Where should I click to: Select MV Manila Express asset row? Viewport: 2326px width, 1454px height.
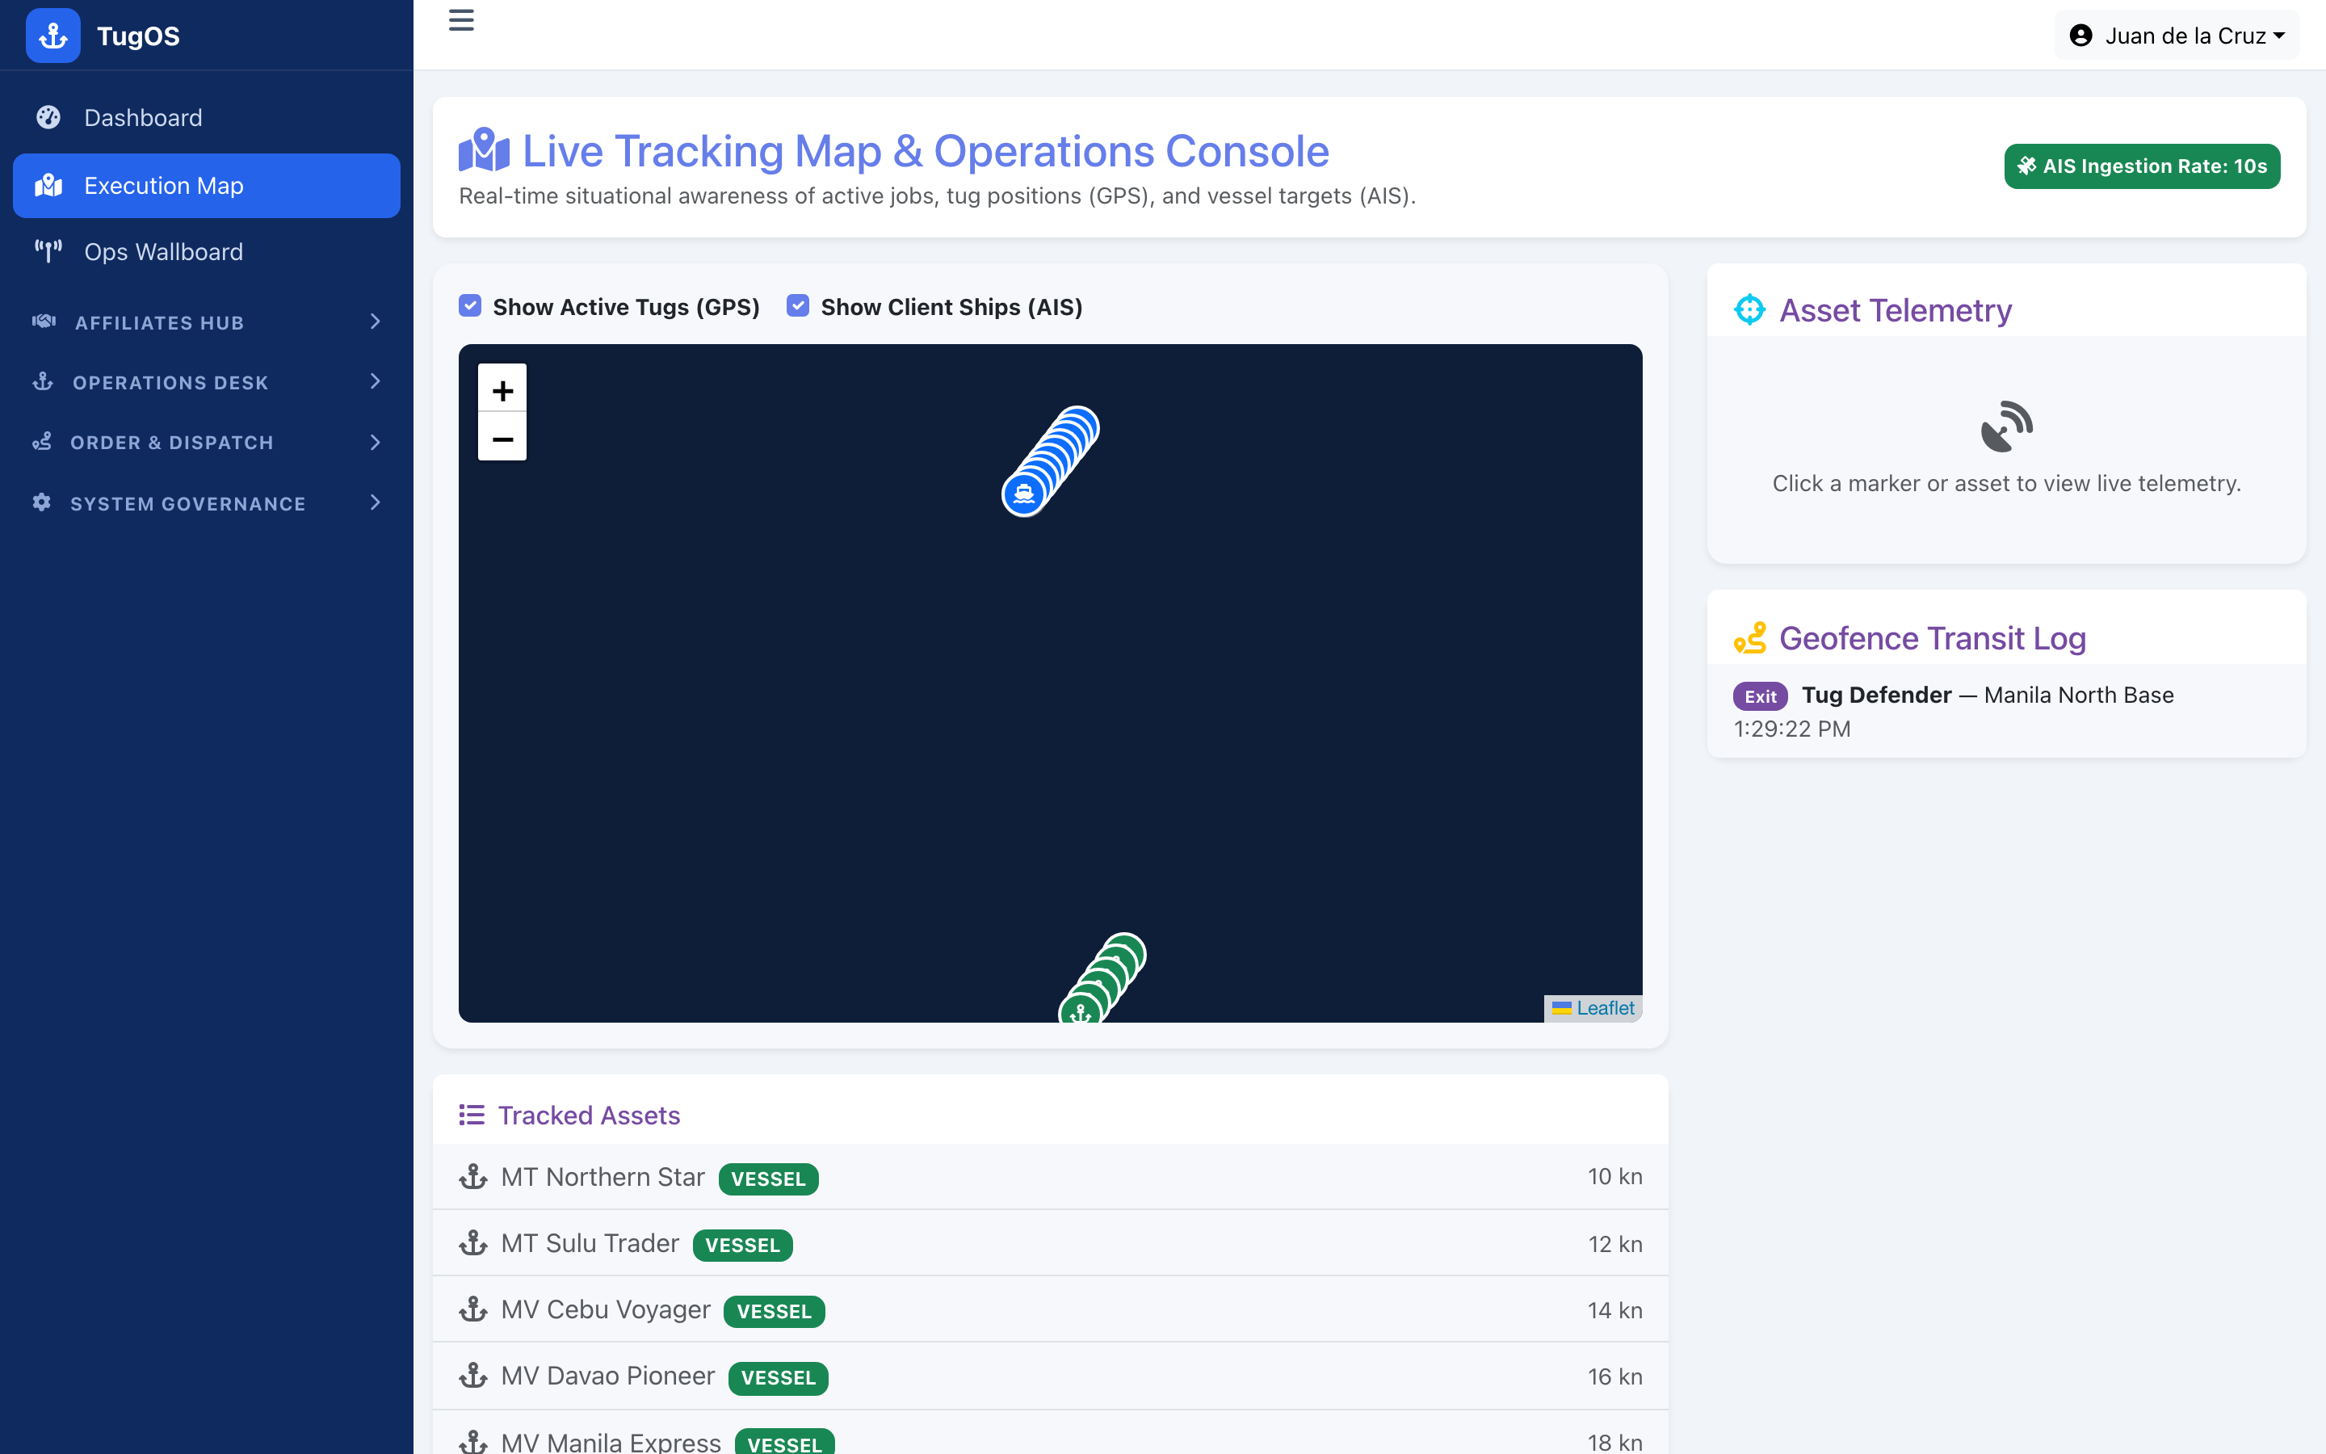tap(1051, 1434)
